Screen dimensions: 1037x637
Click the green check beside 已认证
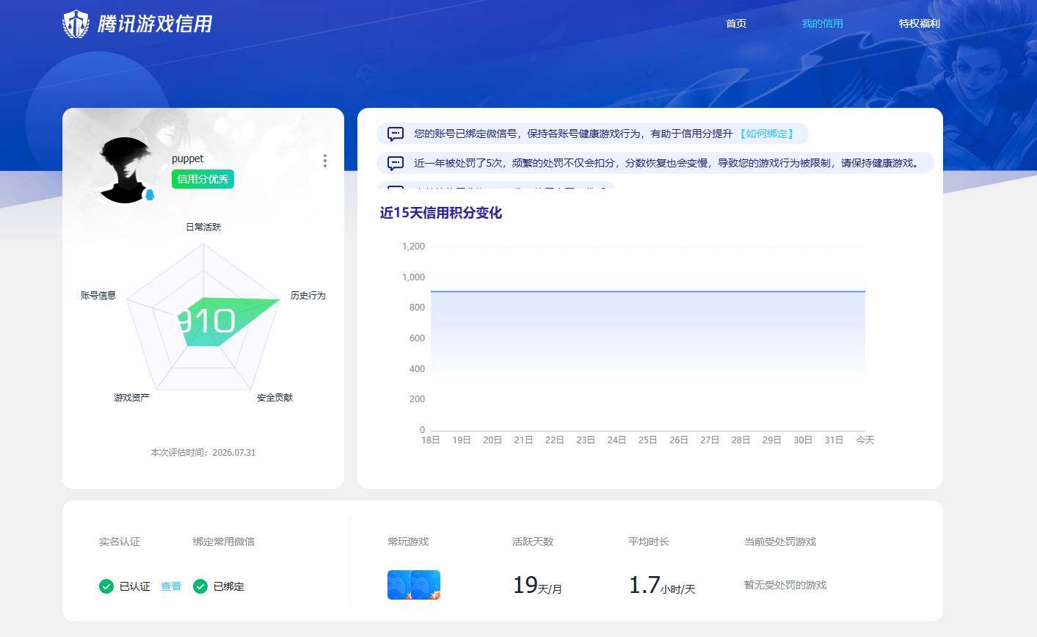pyautogui.click(x=106, y=586)
